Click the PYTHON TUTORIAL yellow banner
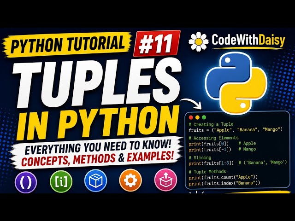The image size is (295, 221). tap(67, 45)
